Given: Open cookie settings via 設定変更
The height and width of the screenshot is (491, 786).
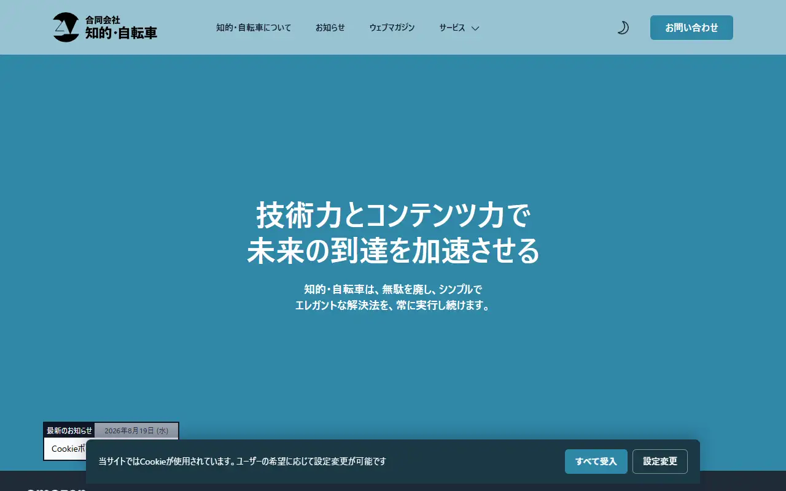Looking at the screenshot, I should point(660,462).
